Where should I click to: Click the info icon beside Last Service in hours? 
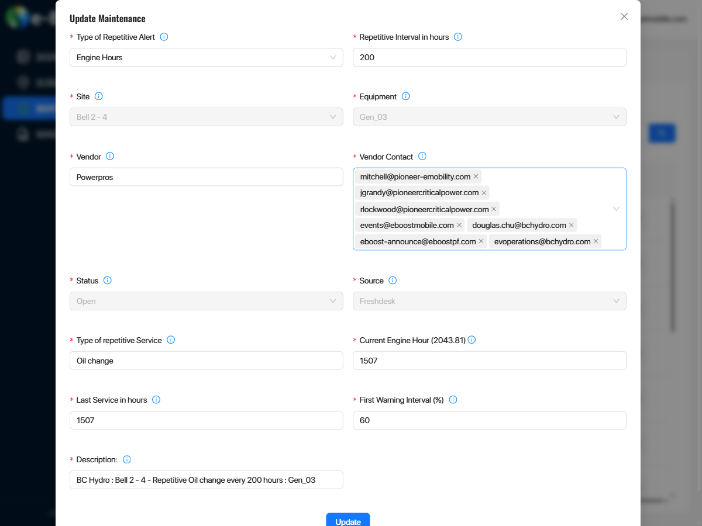(156, 400)
